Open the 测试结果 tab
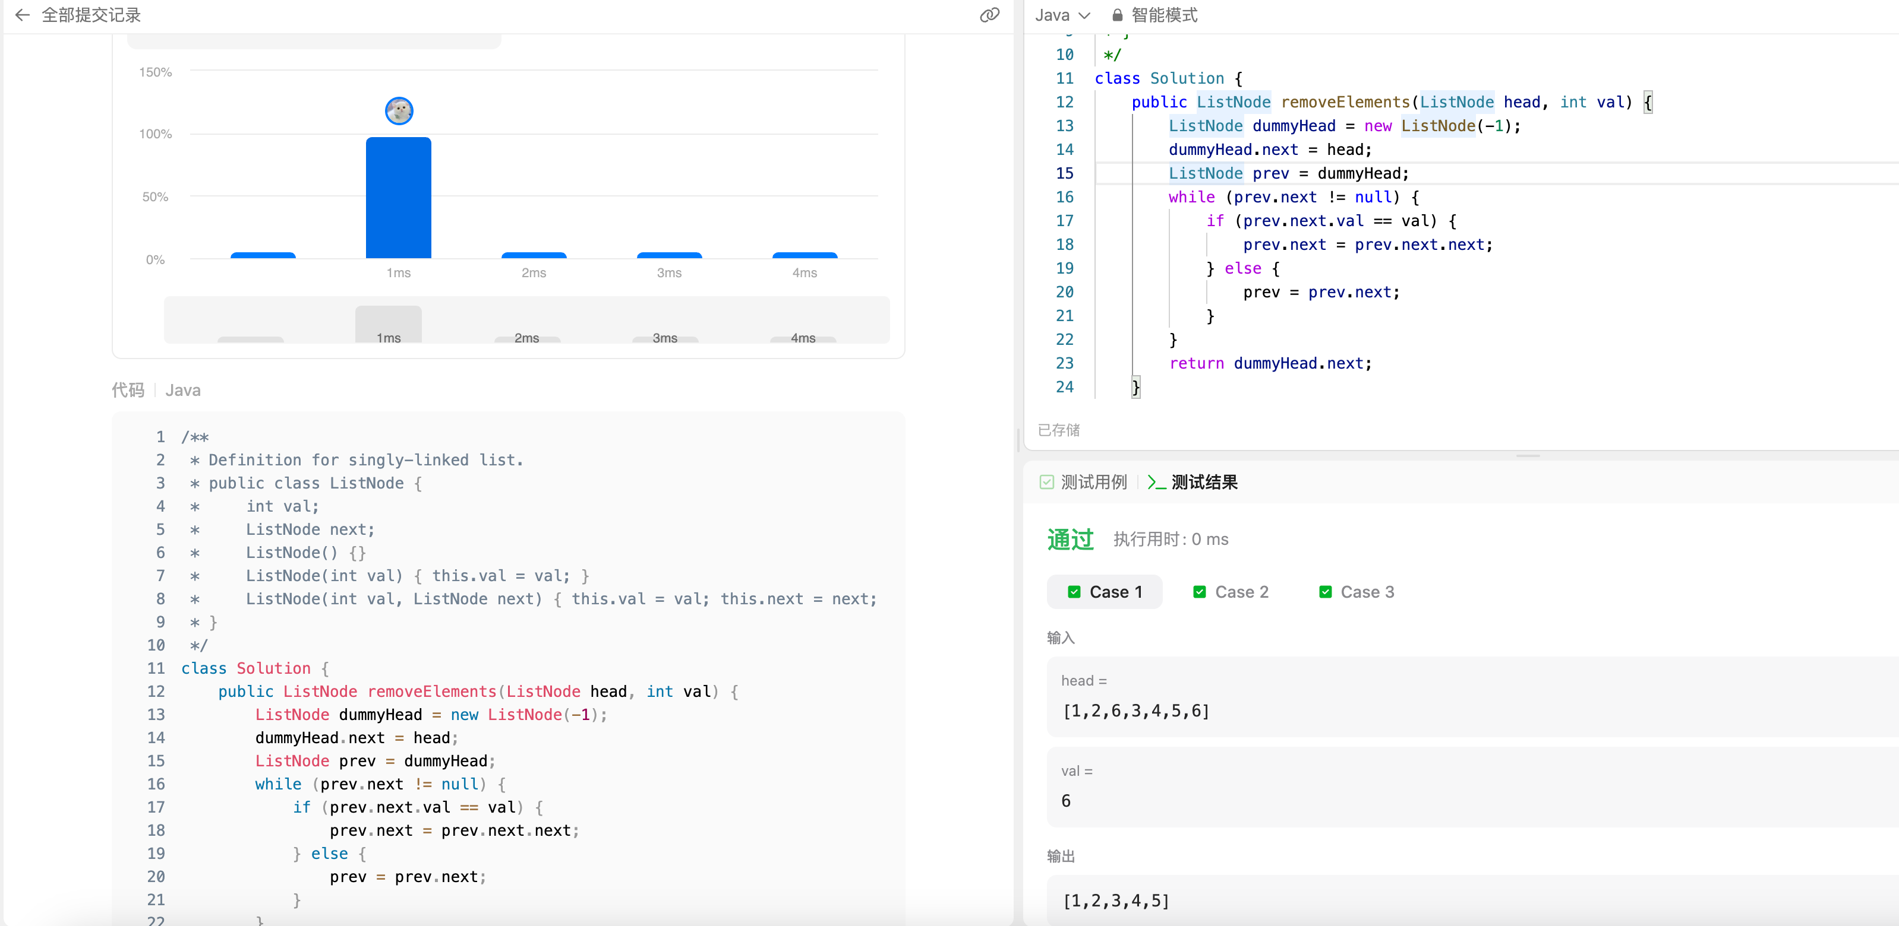 (1204, 483)
